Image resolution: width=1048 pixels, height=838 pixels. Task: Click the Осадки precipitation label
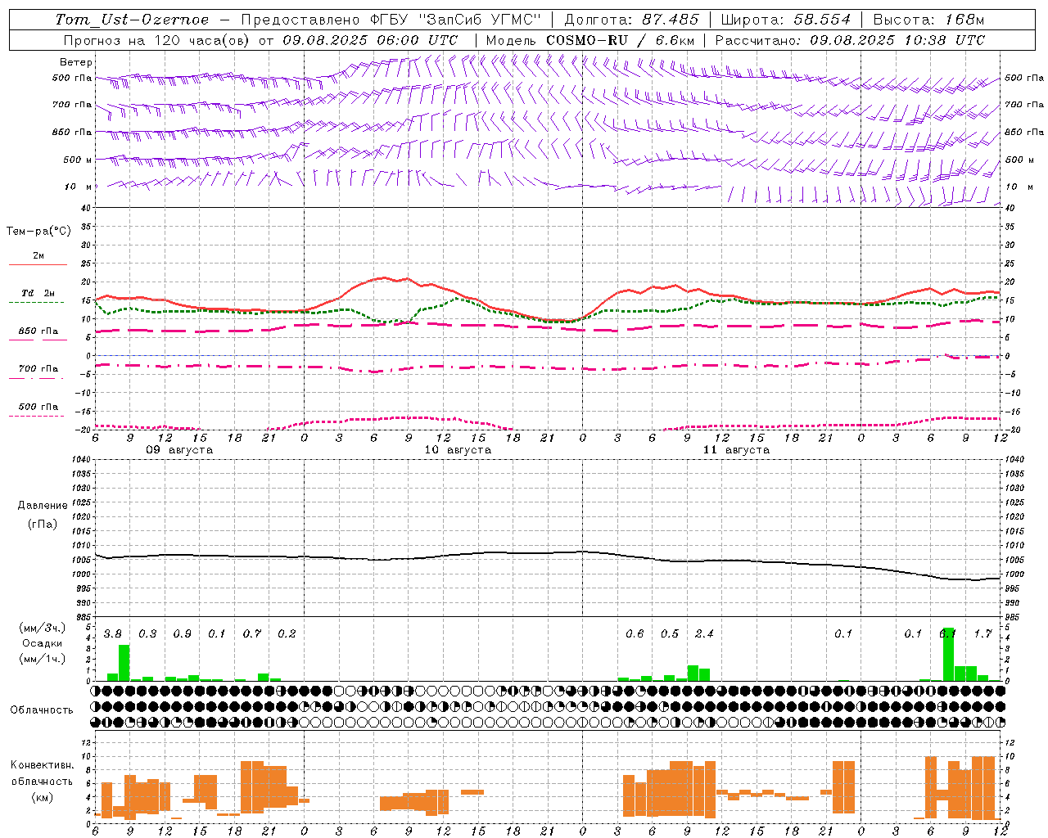pyautogui.click(x=42, y=644)
